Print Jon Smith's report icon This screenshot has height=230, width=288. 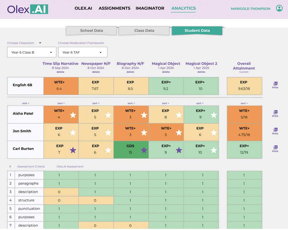coord(275,131)
